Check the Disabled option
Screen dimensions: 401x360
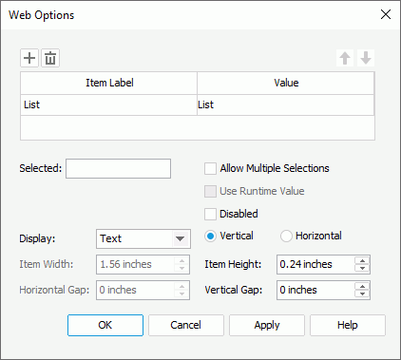point(210,214)
